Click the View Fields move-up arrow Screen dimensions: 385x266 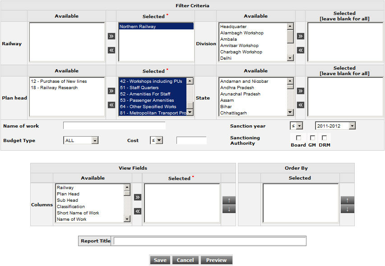coord(229,200)
